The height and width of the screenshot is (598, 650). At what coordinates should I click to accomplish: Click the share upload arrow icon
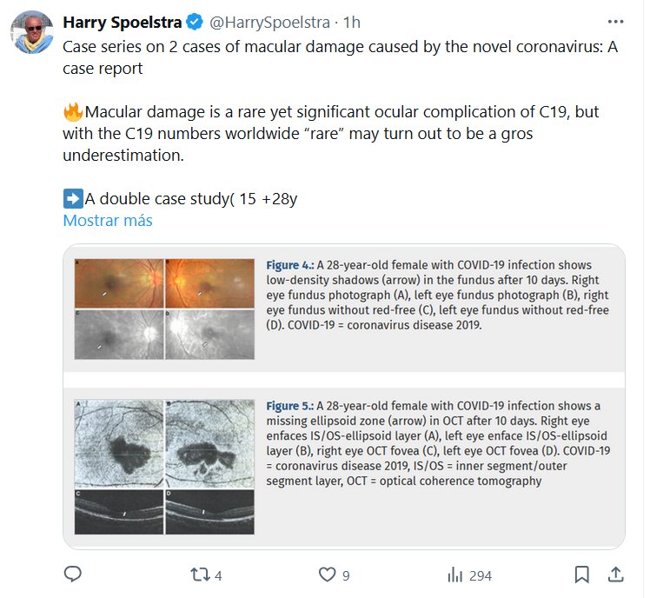point(614,575)
